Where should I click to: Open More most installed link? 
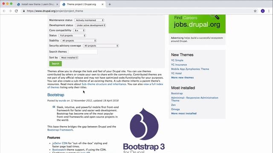(x=184, y=113)
